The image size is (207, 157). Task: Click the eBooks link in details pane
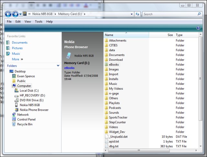point(70,68)
